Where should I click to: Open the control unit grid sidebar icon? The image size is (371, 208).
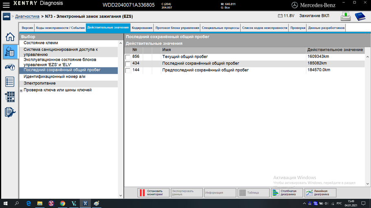pyautogui.click(x=10, y=97)
